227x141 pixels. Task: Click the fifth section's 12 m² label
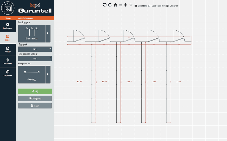coord(179,82)
